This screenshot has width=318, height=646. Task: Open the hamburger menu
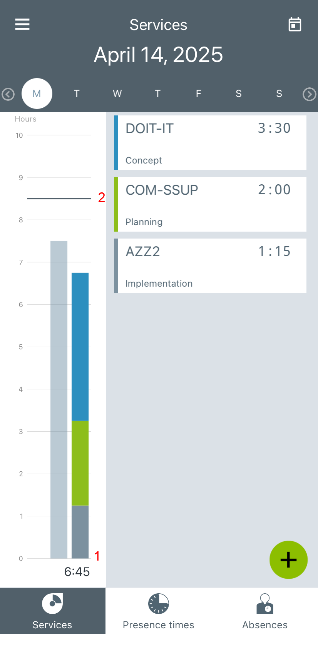[x=22, y=24]
